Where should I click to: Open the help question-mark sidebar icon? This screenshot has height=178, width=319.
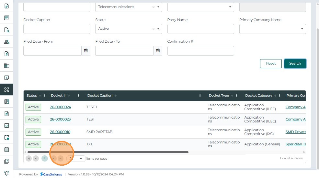[x=6, y=161]
